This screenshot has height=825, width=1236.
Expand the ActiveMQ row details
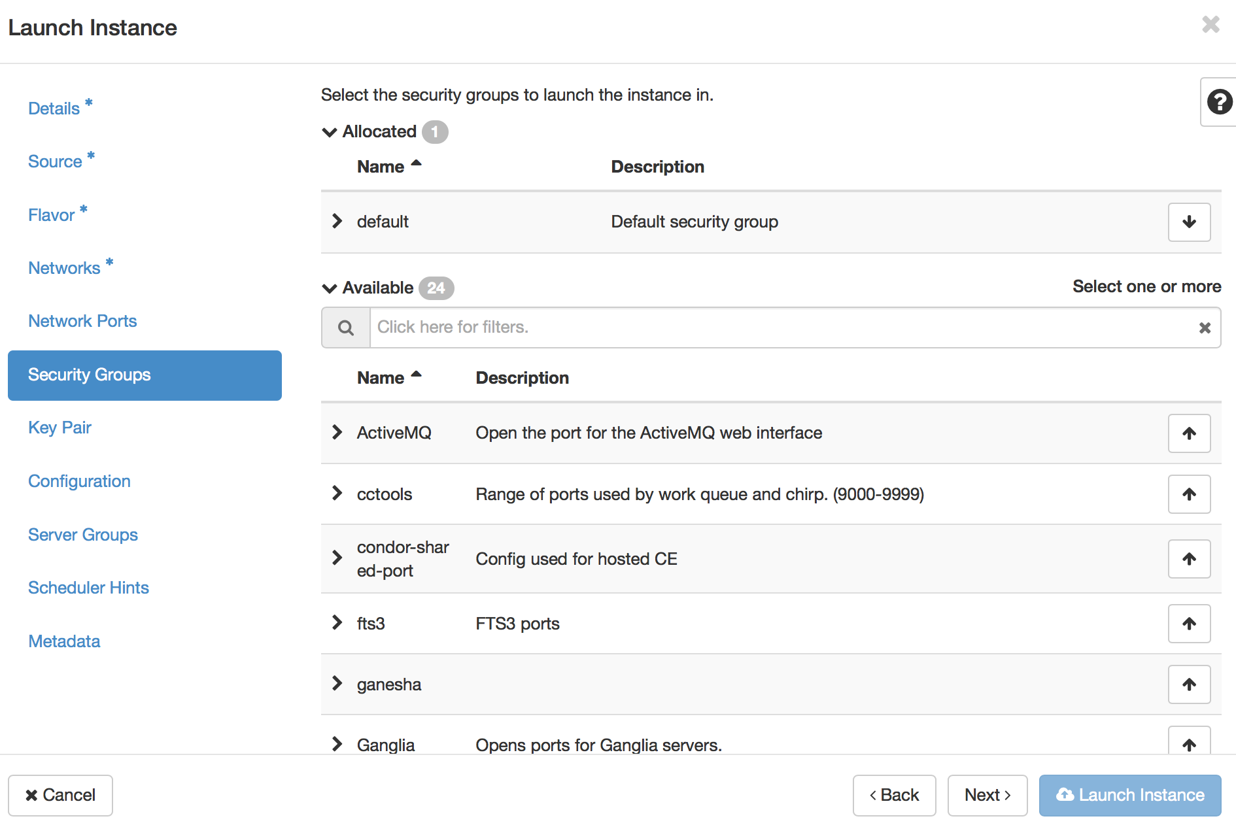tap(337, 433)
